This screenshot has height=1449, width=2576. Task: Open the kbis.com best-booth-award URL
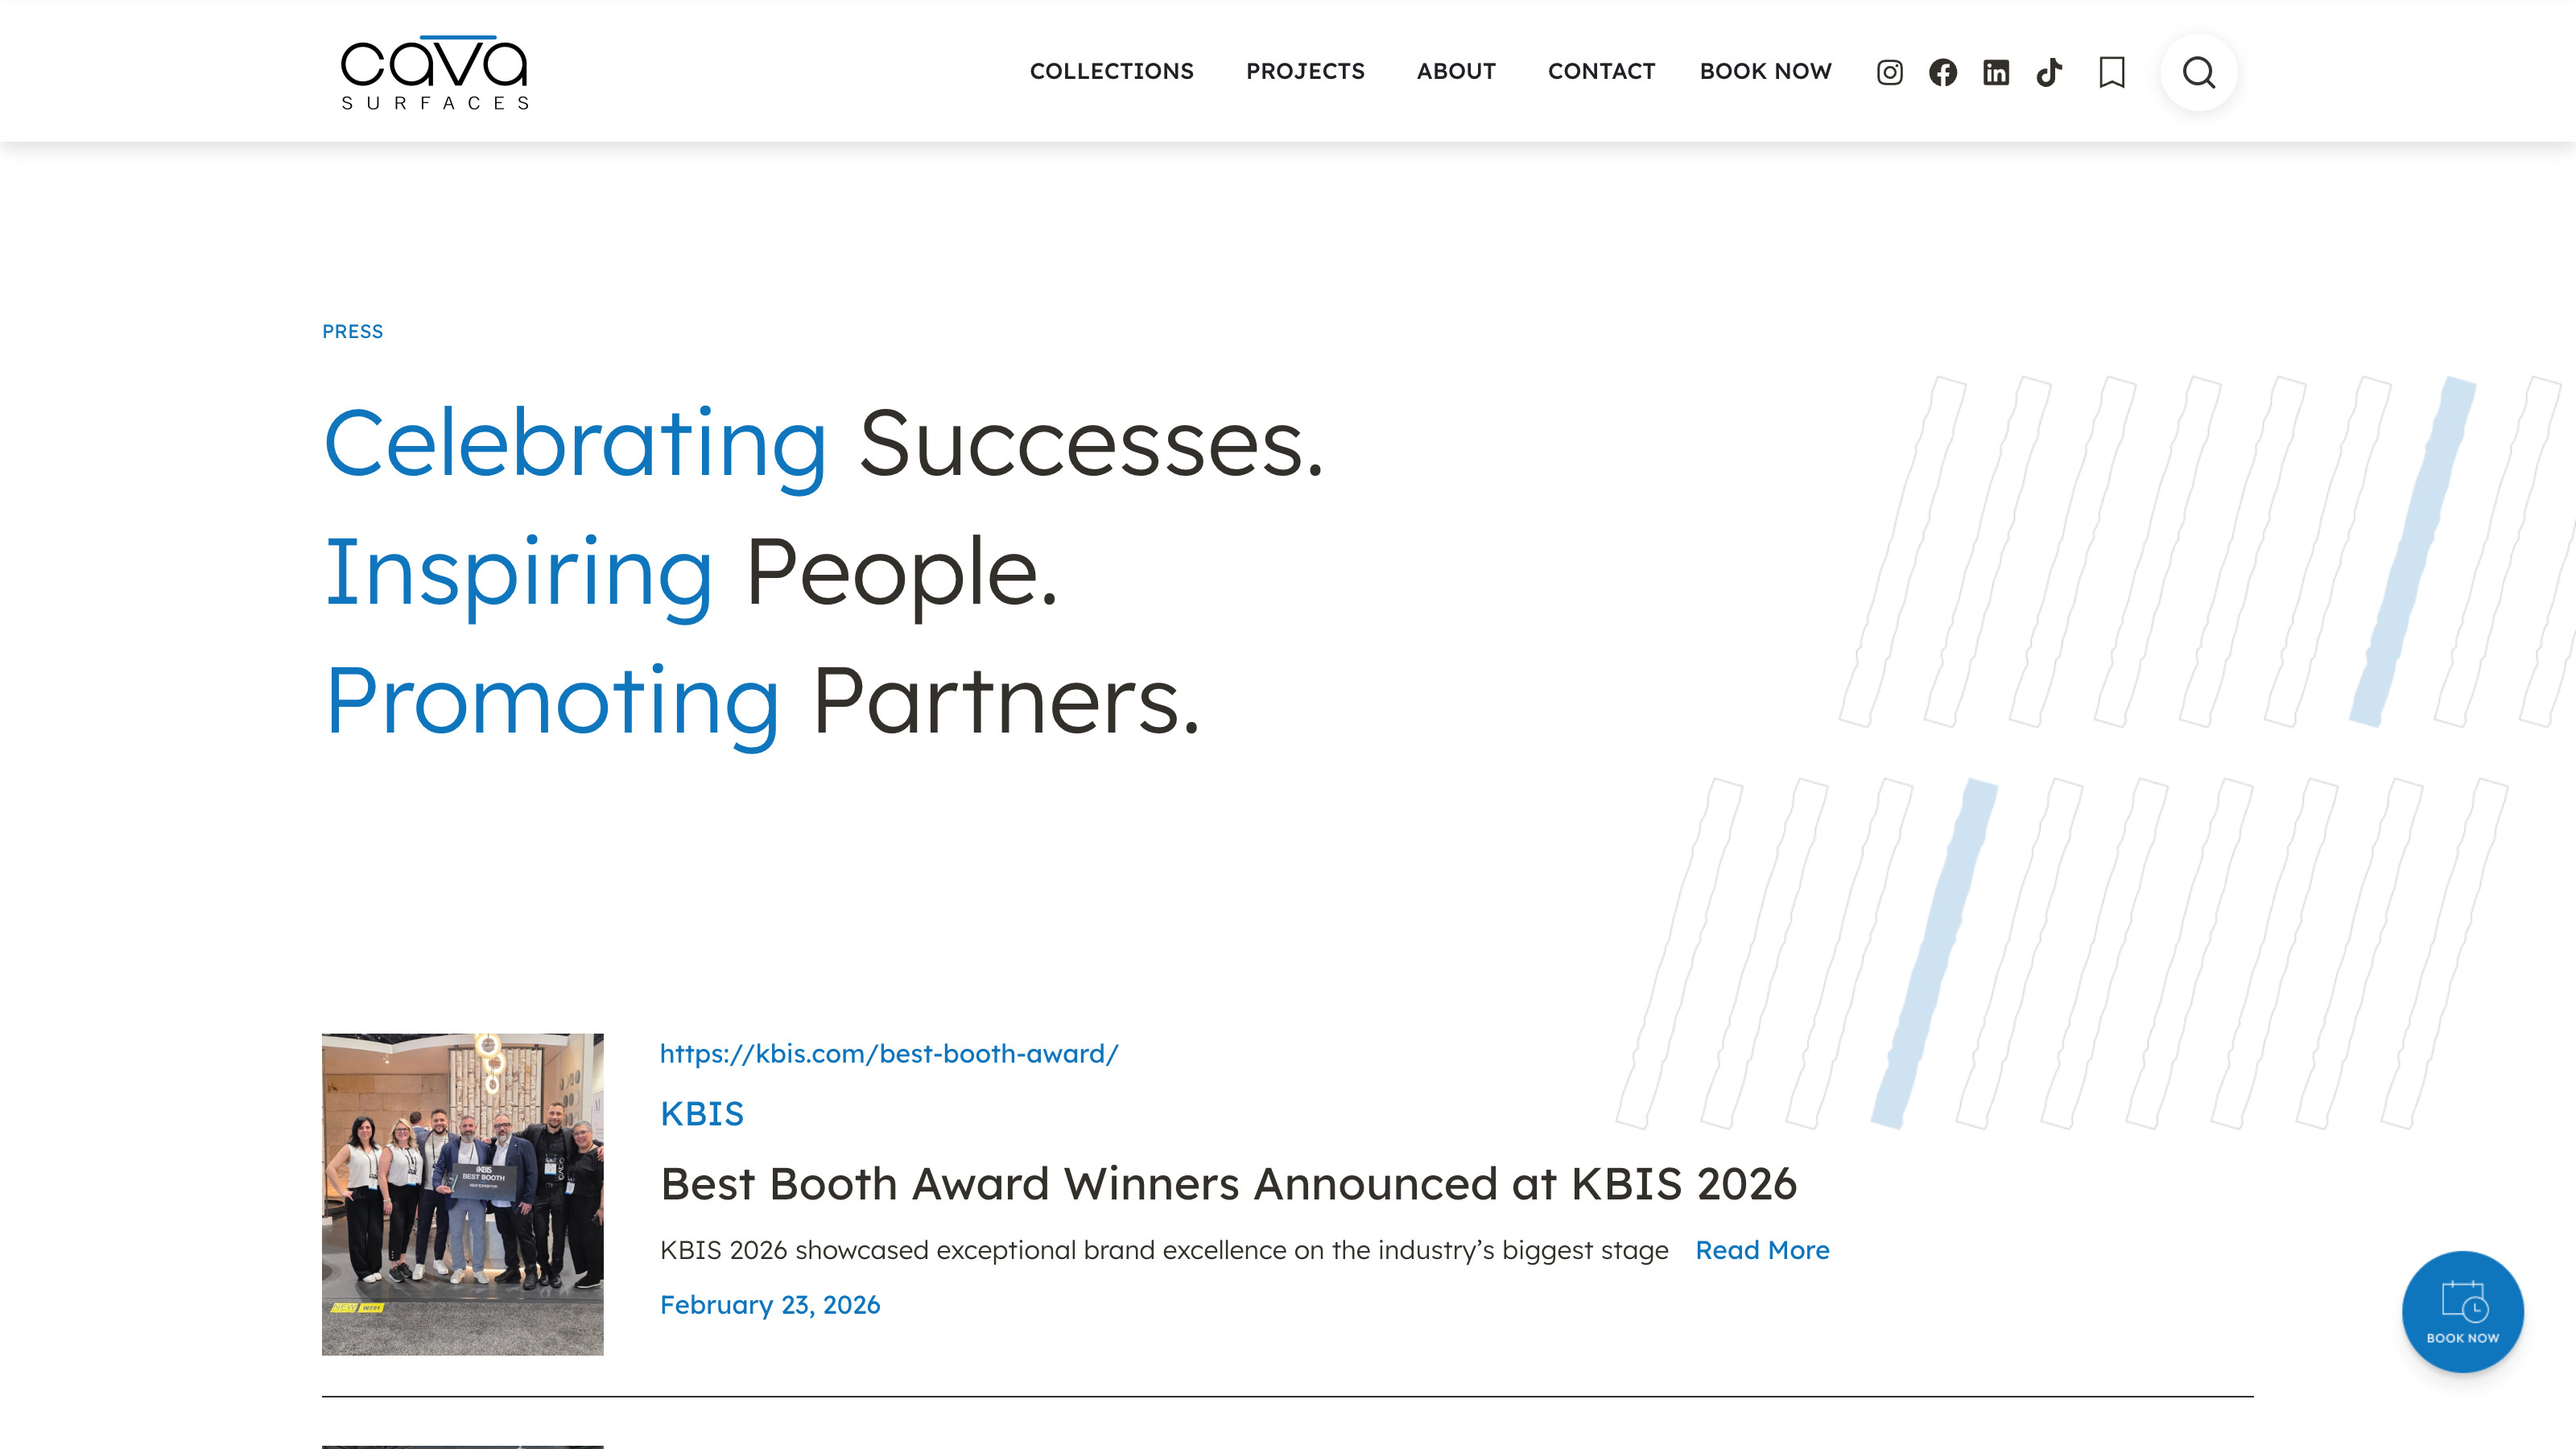(x=888, y=1053)
